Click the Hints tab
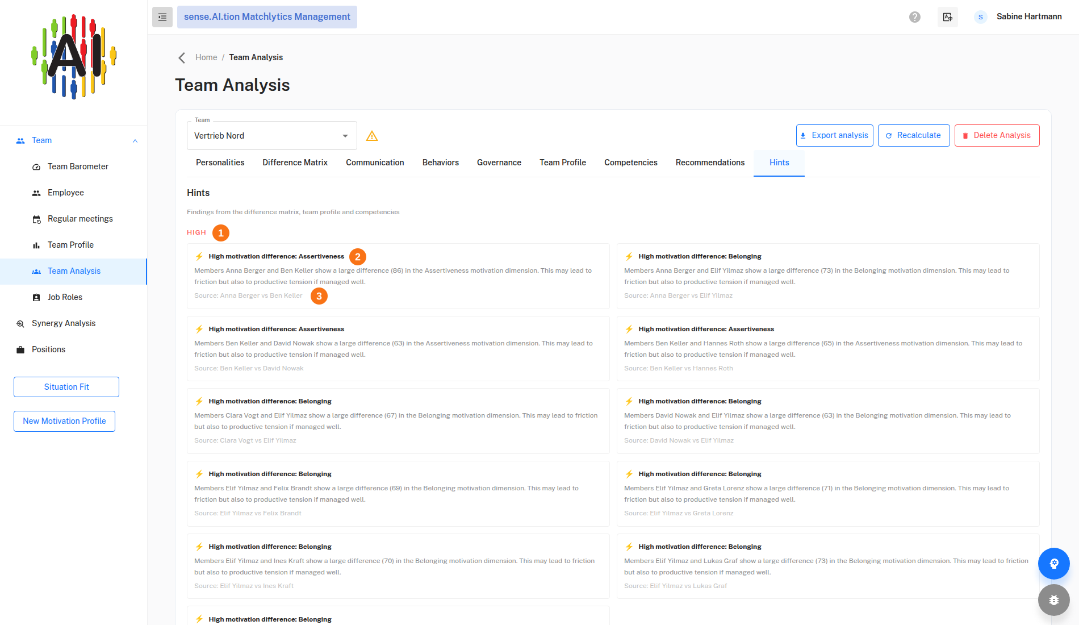Image resolution: width=1079 pixels, height=625 pixels. pos(779,163)
